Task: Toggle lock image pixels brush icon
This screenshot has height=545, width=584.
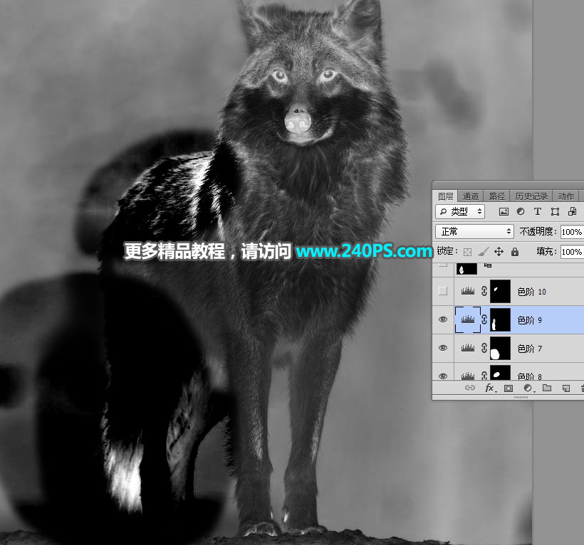Action: [x=483, y=252]
